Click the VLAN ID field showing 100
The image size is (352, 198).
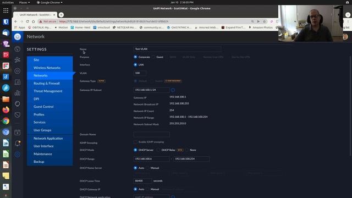(x=140, y=73)
